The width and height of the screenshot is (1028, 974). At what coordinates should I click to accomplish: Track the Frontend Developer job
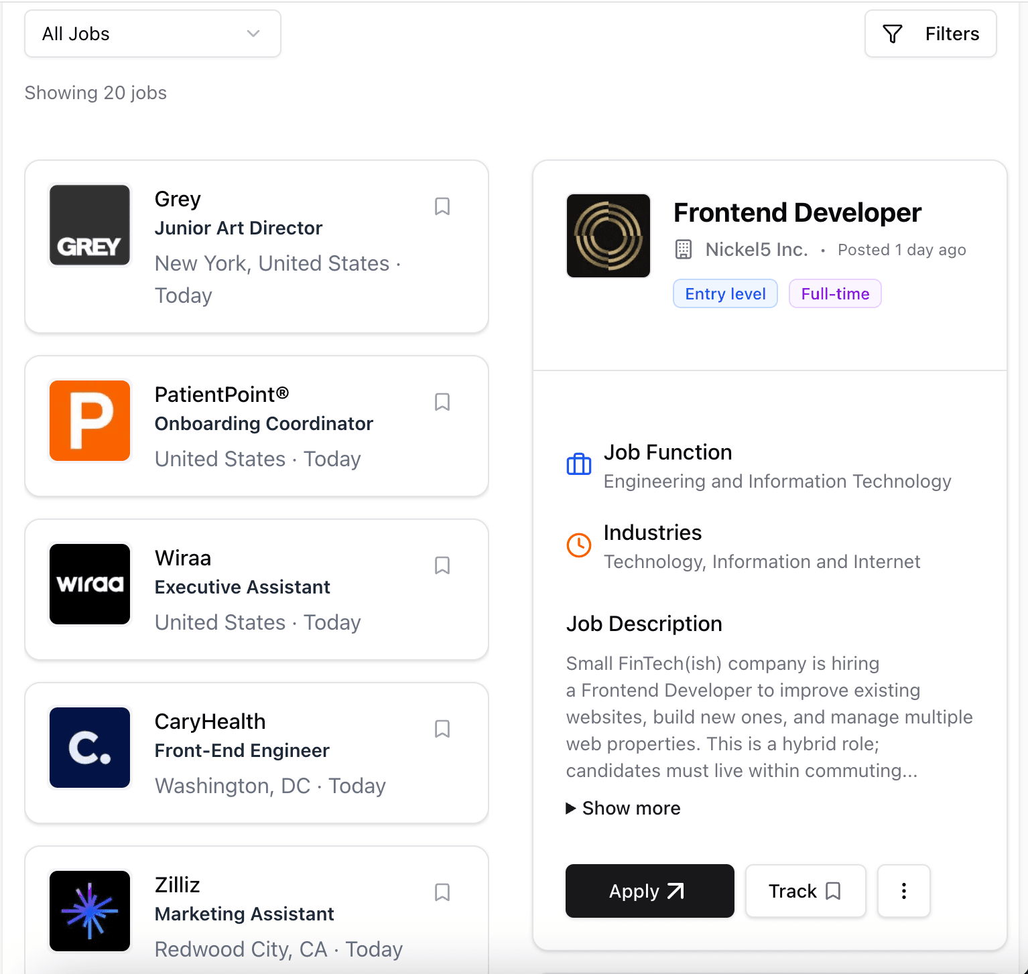tap(805, 891)
